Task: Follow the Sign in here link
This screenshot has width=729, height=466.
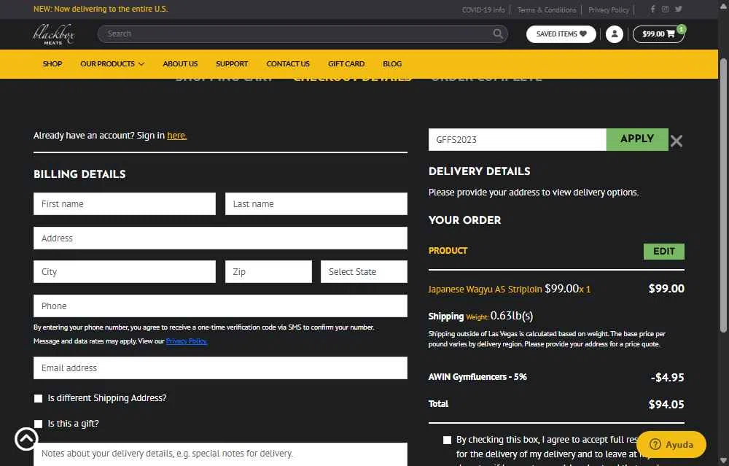Action: 176,136
